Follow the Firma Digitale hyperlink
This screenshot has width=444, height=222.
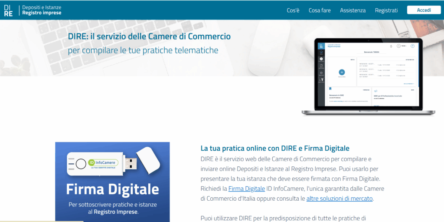247,189
